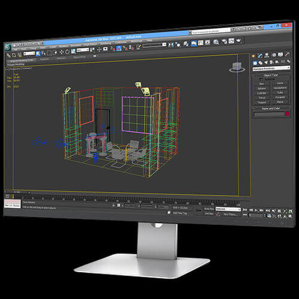Toggle the Auto Key mode

coord(208,209)
